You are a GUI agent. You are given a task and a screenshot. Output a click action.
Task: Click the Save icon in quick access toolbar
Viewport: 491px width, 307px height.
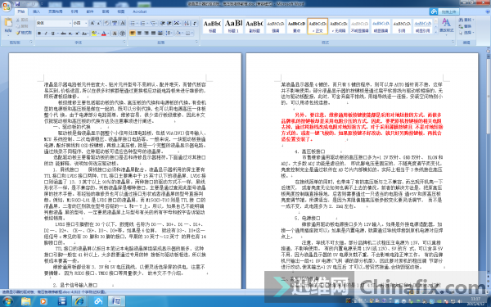[17, 4]
